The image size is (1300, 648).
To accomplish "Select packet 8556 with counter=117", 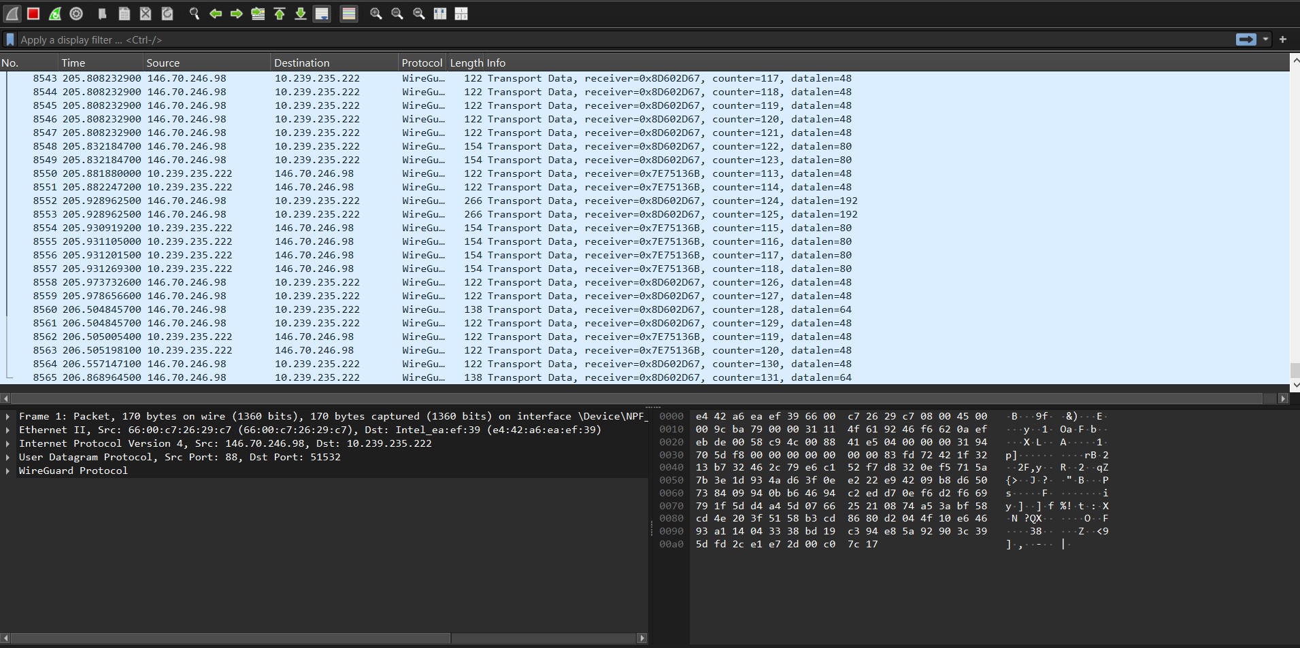I will point(644,255).
